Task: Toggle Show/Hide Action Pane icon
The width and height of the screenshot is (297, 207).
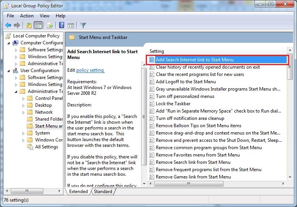Action: click(71, 25)
